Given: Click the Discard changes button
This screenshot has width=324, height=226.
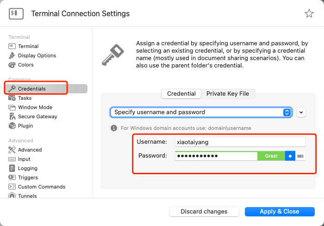Looking at the screenshot, I should (x=204, y=212).
